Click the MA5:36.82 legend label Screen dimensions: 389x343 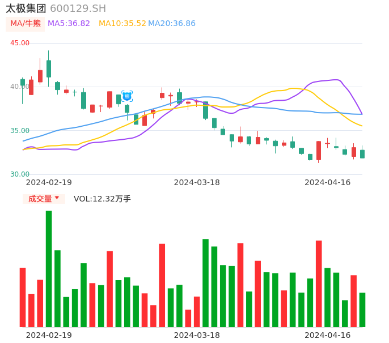click(x=69, y=24)
